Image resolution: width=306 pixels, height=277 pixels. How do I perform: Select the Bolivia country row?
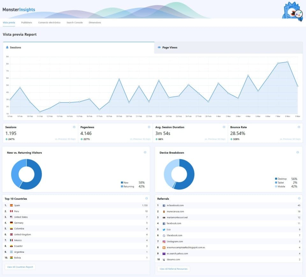76,258
